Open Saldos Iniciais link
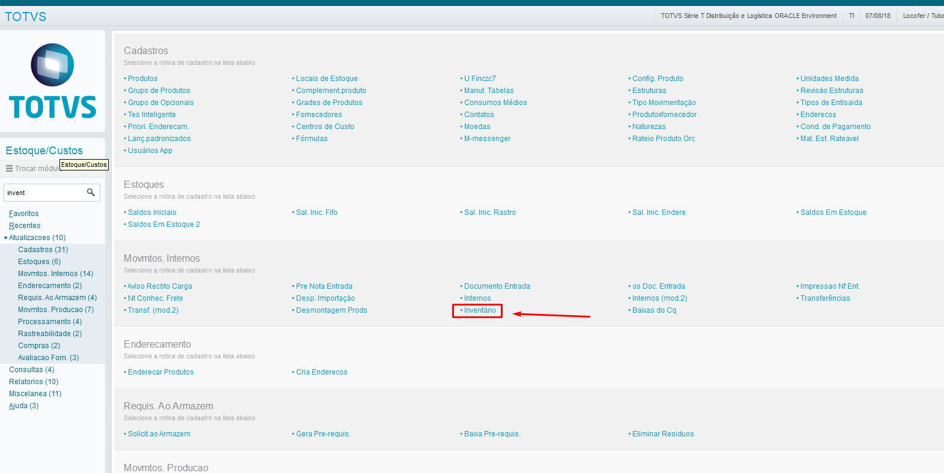The image size is (944, 473). pyautogui.click(x=152, y=212)
